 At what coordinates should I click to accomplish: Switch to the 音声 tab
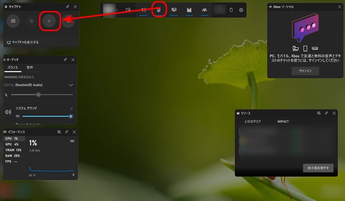[30, 68]
